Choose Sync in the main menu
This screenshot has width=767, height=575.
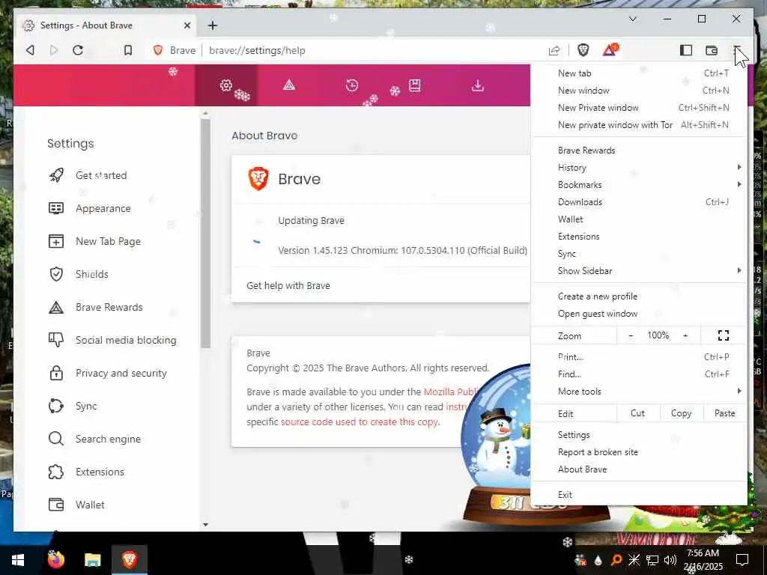[639, 253]
